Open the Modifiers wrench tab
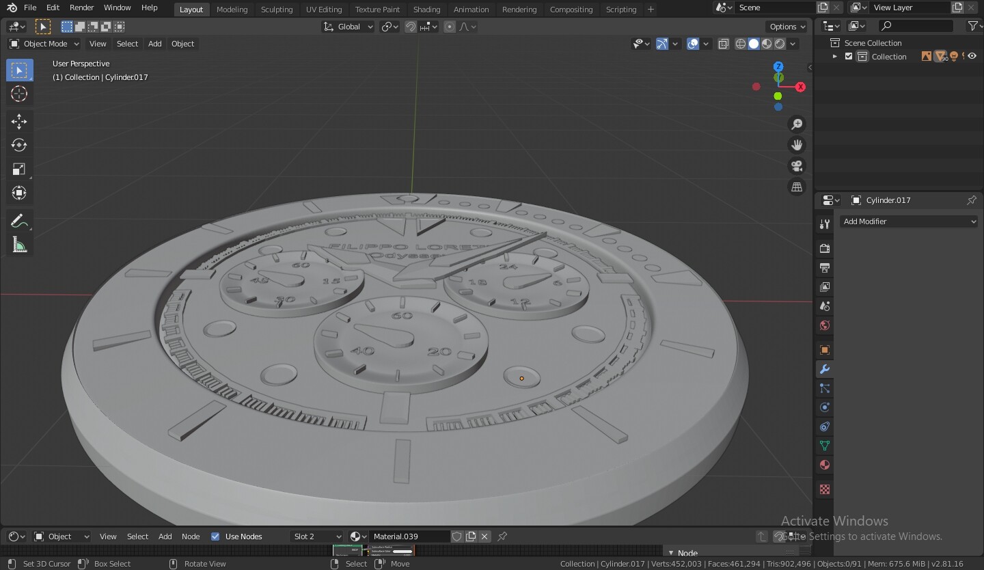 [x=825, y=369]
